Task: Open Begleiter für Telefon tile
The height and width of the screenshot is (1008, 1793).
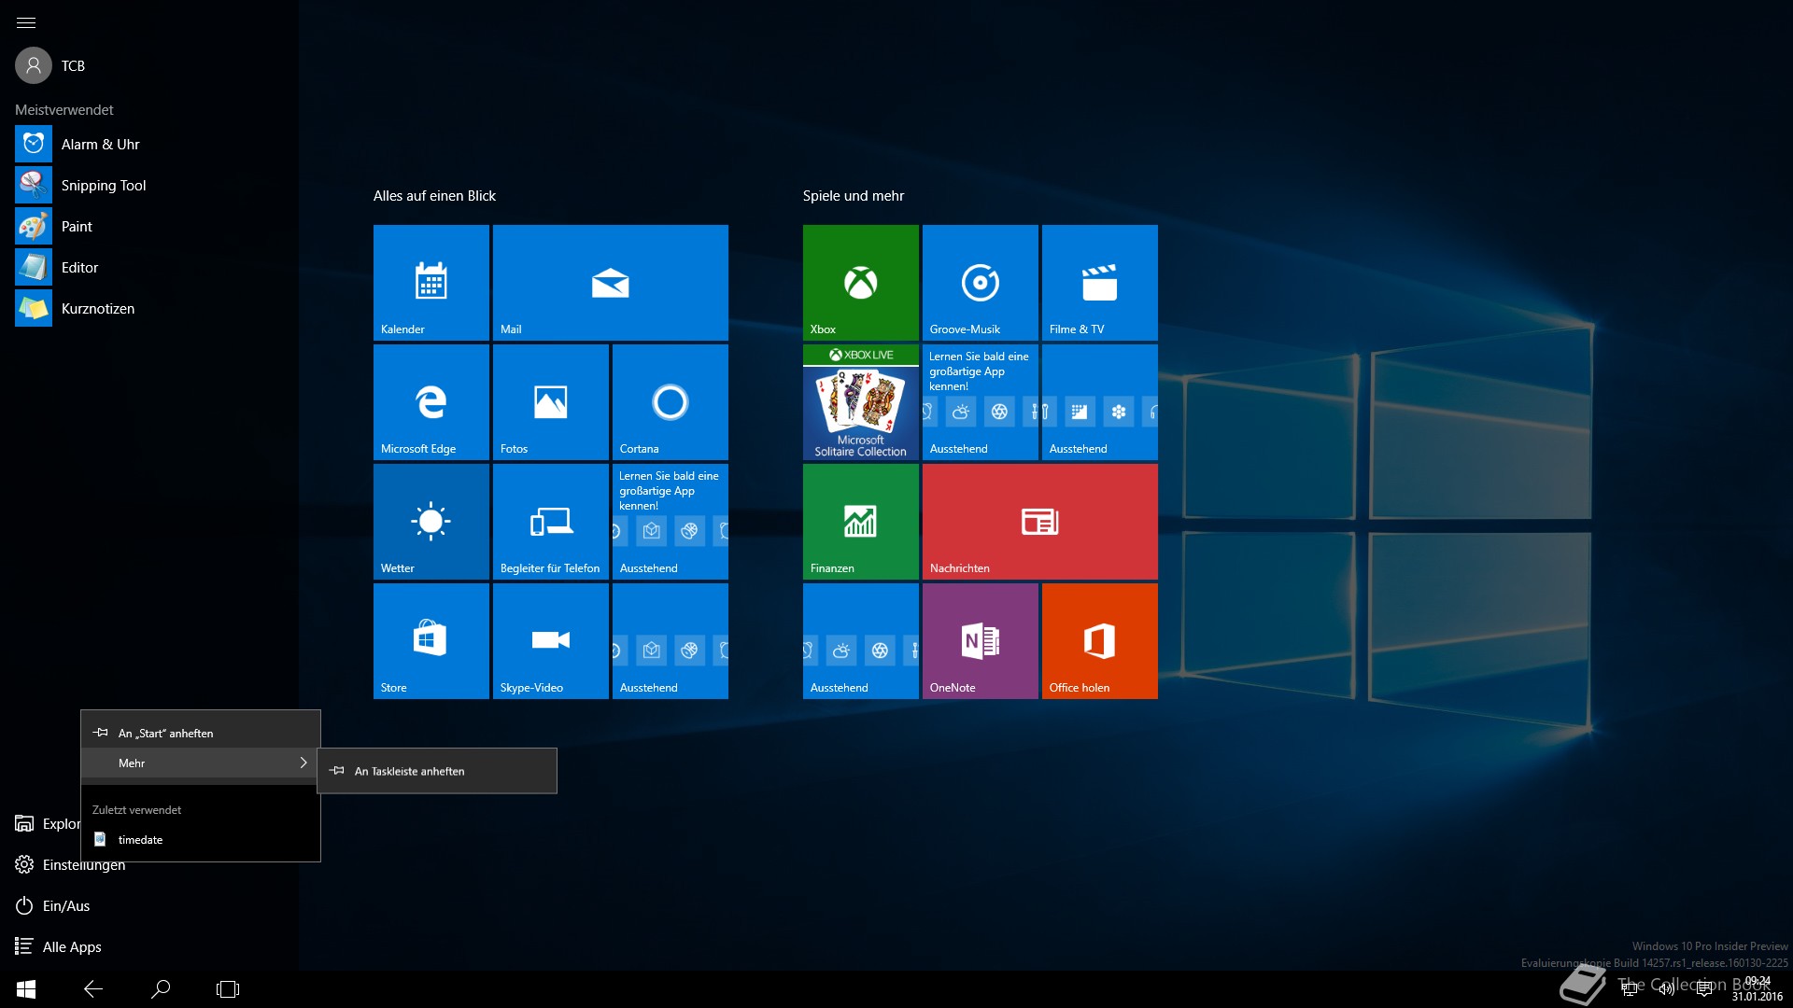Action: click(x=551, y=522)
